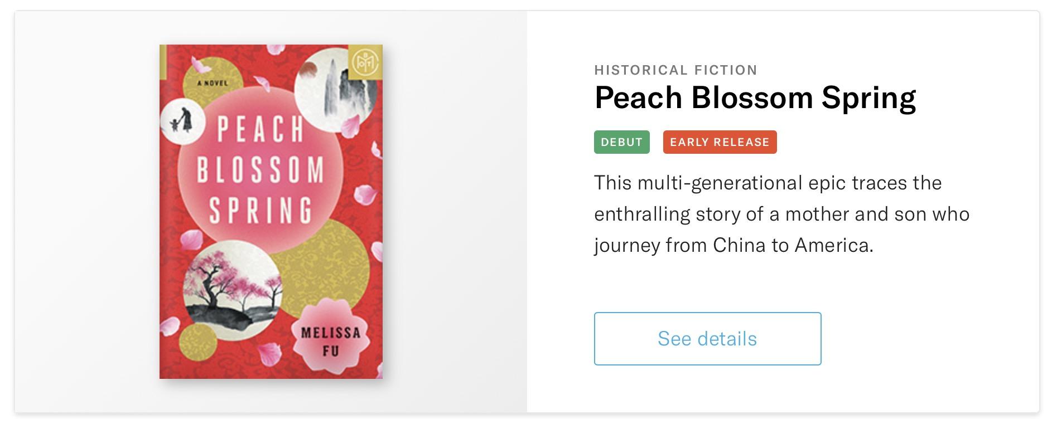Image resolution: width=1052 pixels, height=429 pixels.
Task: Click the green DEBUT tag
Action: (x=621, y=142)
